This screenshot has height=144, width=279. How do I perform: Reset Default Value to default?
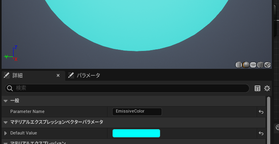pos(261,133)
